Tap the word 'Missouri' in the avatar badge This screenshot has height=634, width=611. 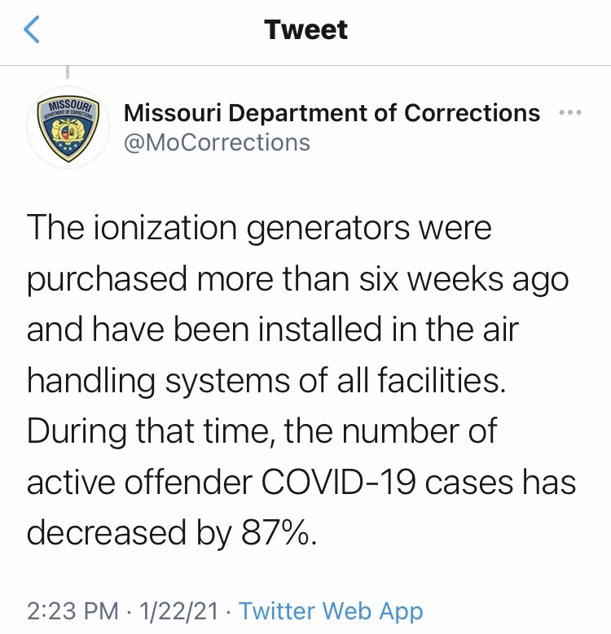[69, 107]
